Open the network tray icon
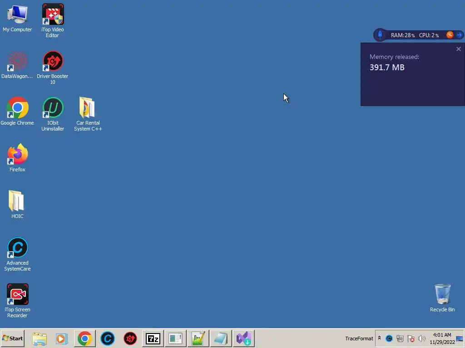The image size is (465, 348). 400,338
